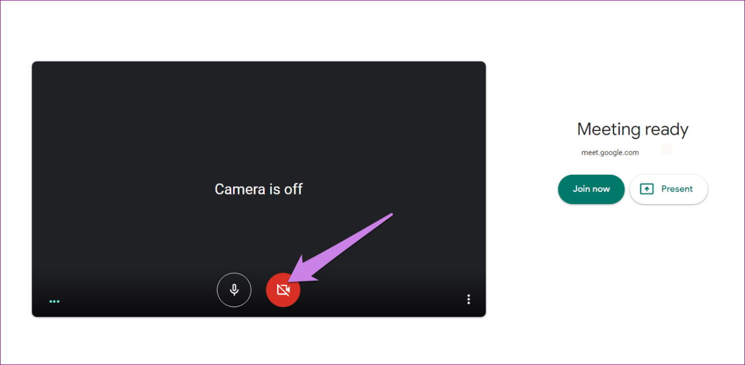Click the faded square beside the meeting URL
This screenshot has width=745, height=365.
pyautogui.click(x=666, y=149)
